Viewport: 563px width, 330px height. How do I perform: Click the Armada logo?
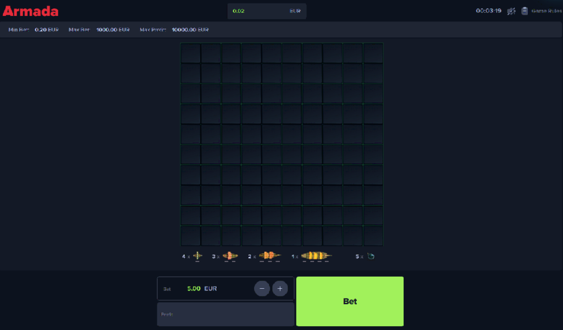31,11
